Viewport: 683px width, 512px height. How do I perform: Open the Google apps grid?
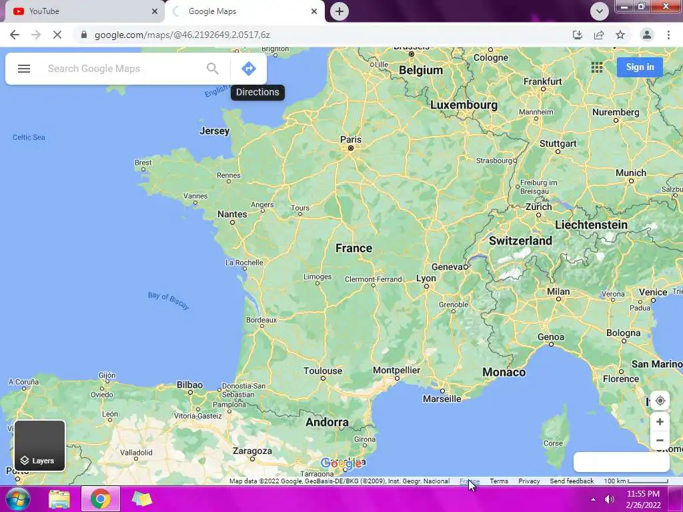click(597, 67)
